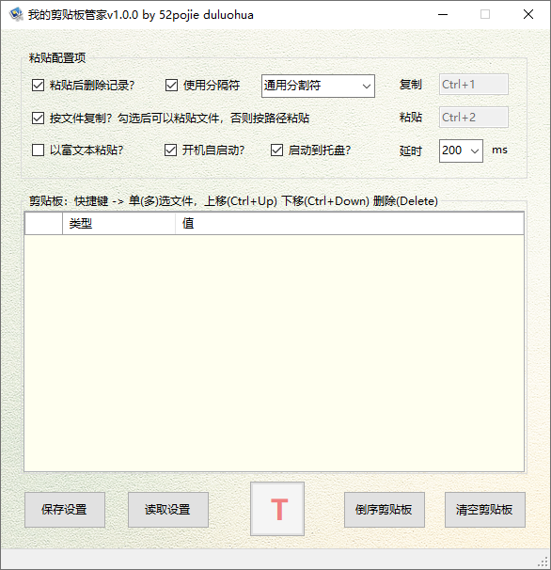Click the red T text icon button
This screenshot has width=551, height=570.
(x=277, y=509)
